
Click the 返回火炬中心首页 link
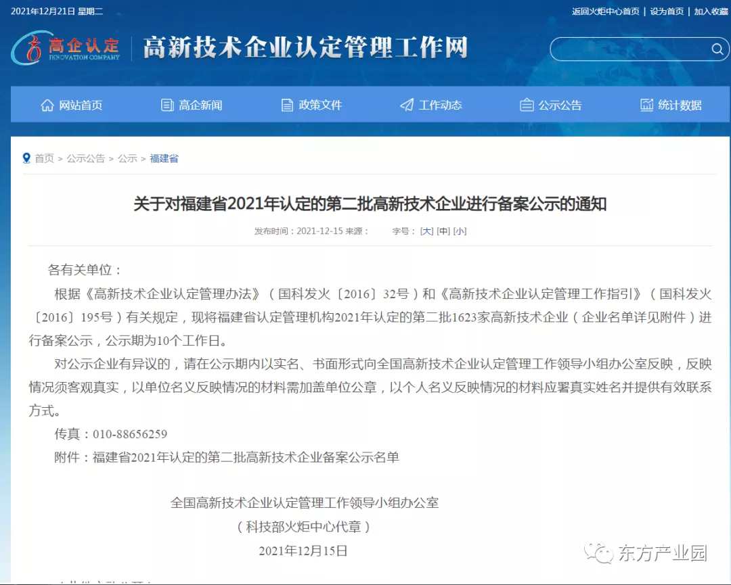pyautogui.click(x=605, y=11)
